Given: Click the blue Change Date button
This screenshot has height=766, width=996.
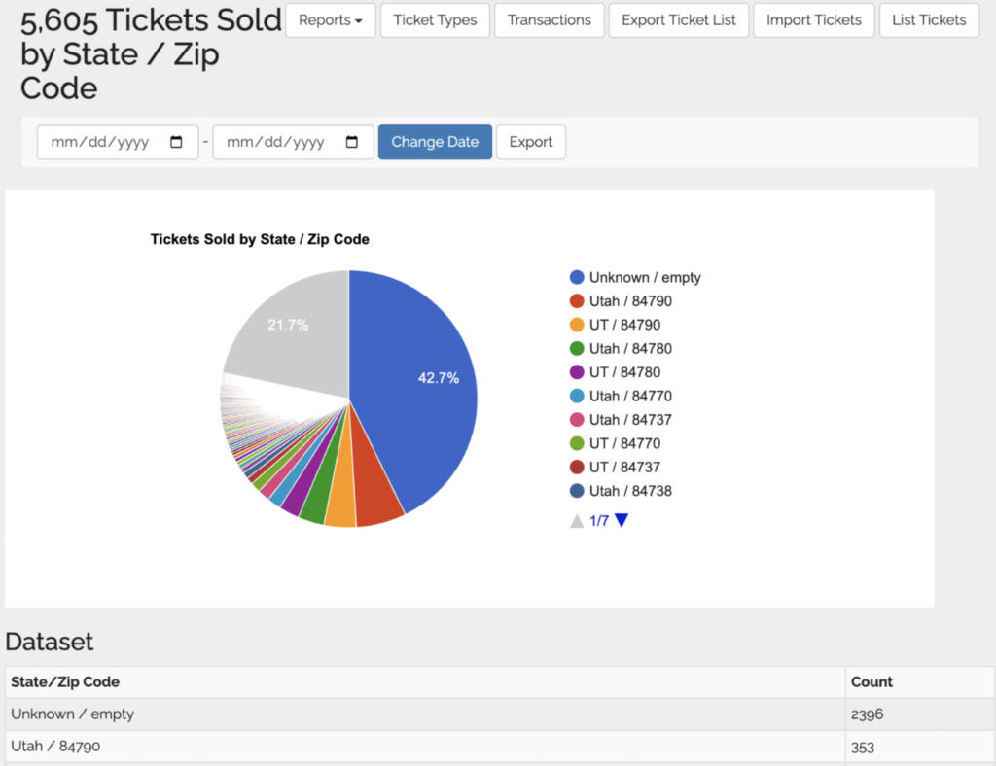Looking at the screenshot, I should 435,142.
